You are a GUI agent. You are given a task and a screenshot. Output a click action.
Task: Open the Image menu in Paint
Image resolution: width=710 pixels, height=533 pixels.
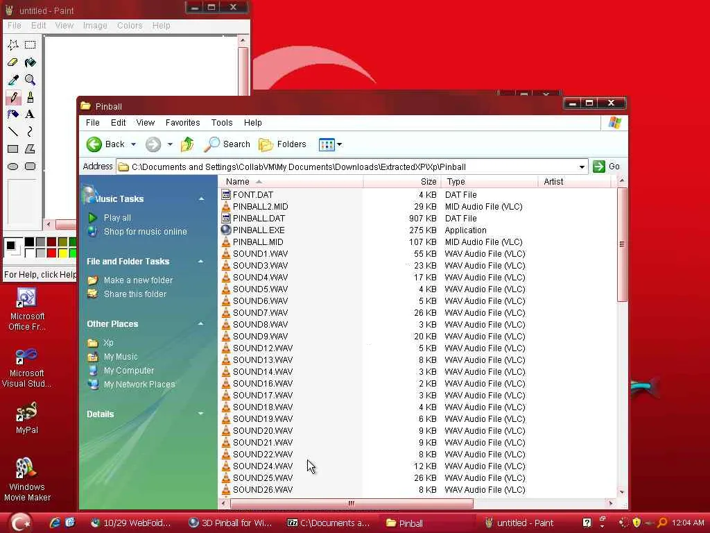point(95,26)
